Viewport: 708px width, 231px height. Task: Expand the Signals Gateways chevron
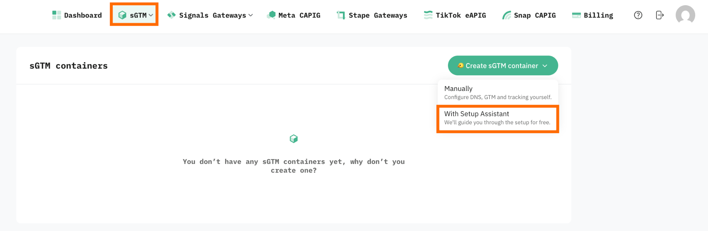(x=251, y=15)
